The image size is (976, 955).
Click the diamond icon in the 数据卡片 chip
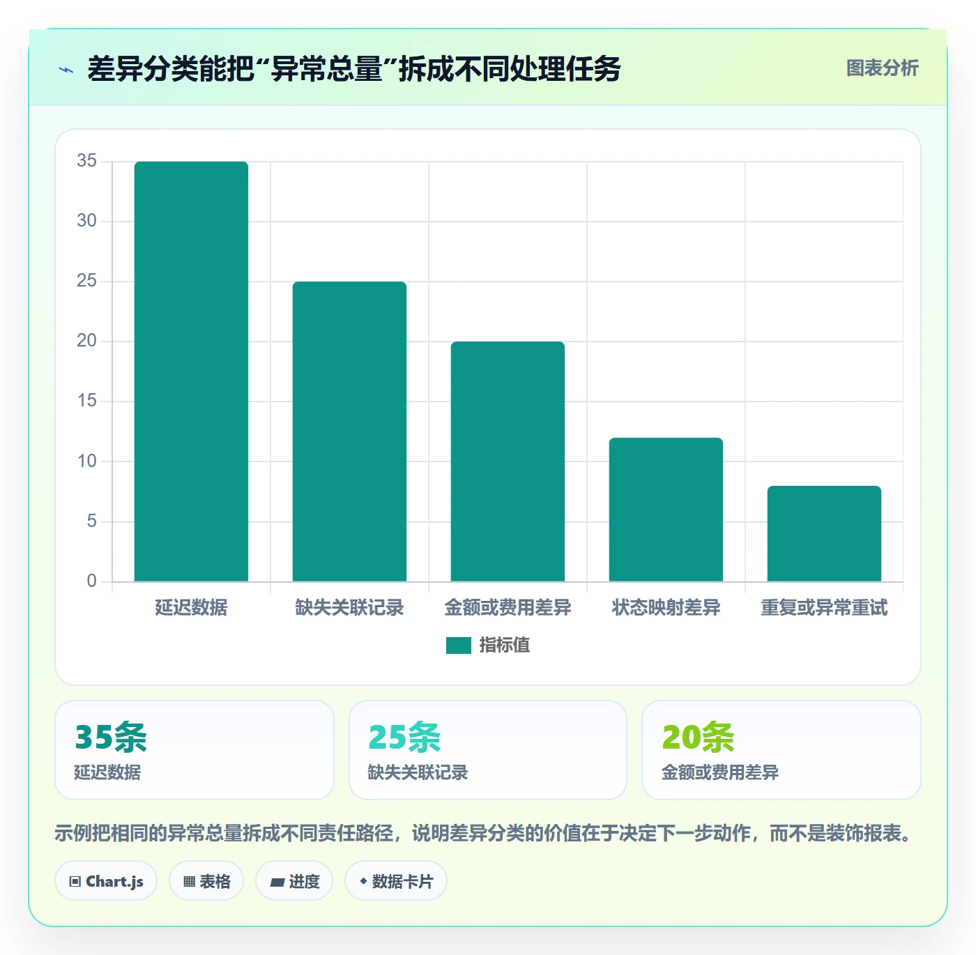coord(363,881)
